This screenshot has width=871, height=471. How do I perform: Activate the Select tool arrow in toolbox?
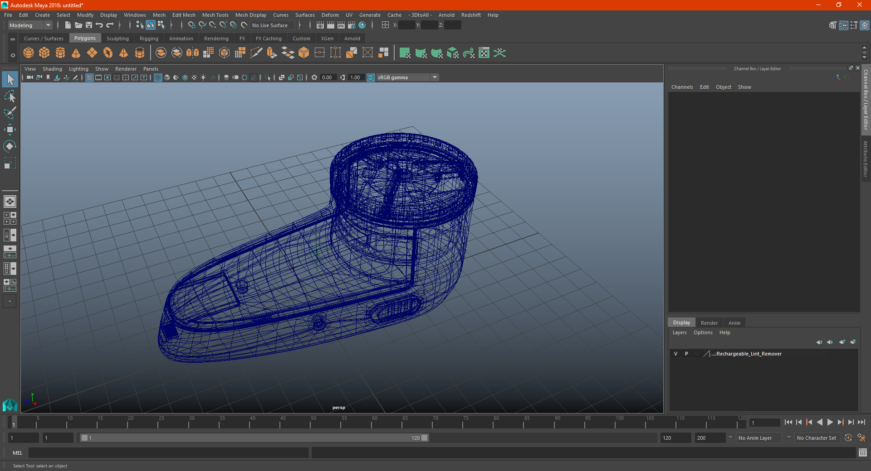click(x=10, y=80)
